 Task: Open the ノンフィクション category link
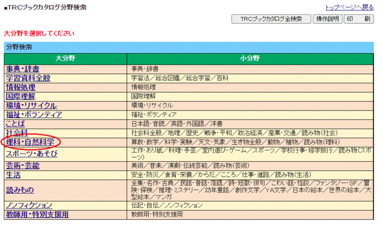pos(29,206)
